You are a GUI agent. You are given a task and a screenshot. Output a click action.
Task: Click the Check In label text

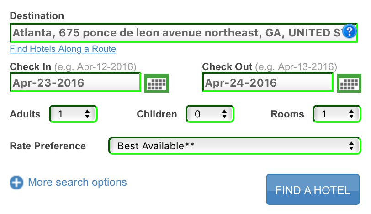[x=31, y=67]
